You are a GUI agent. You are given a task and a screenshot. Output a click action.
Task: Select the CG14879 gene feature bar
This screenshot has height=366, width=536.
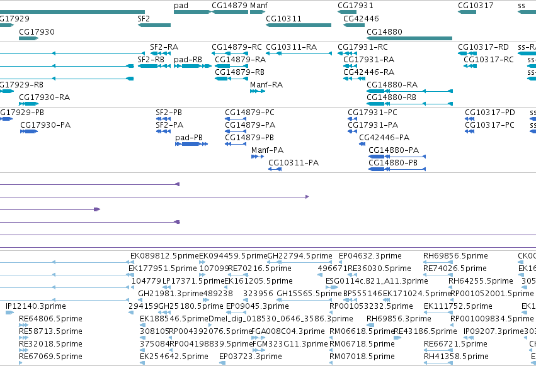(230, 12)
